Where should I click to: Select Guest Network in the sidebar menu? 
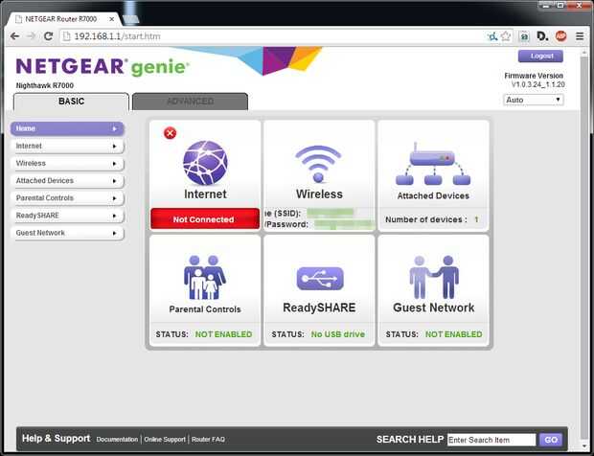(x=67, y=233)
